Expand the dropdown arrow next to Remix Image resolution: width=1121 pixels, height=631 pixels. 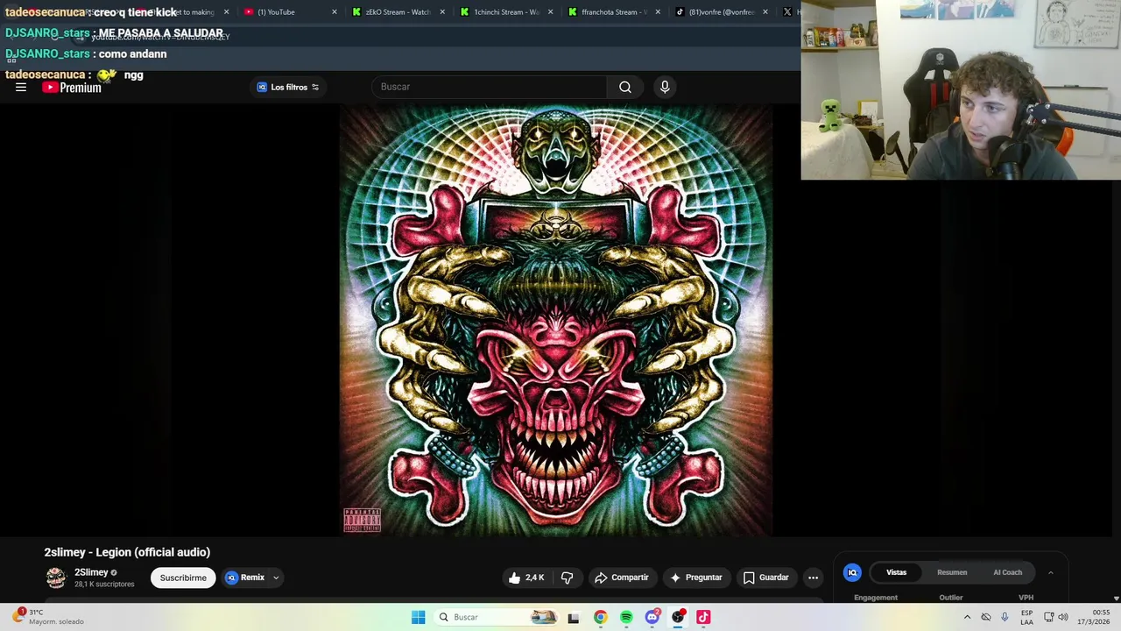tap(275, 578)
